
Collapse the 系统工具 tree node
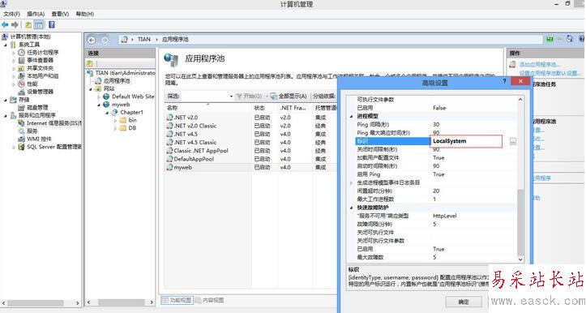pos(6,45)
